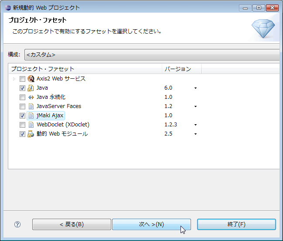Viewport: 283px width, 241px height.
Task: Click the Eclipse icon in title bar
Action: (8, 8)
